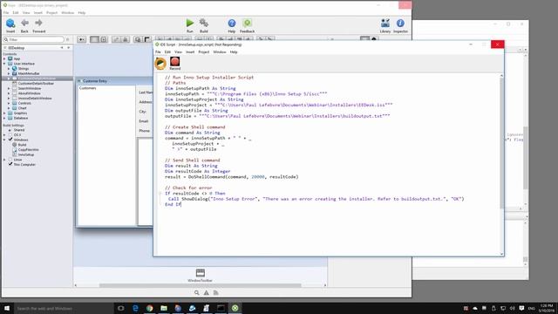Click the navigator Filter search field
Screen dimensions: 558x314
click(34, 39)
